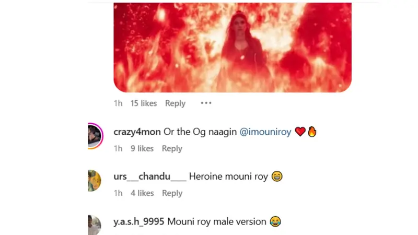View the 15 likes on the GIF comment
The width and height of the screenshot is (418, 235).
pyautogui.click(x=143, y=103)
